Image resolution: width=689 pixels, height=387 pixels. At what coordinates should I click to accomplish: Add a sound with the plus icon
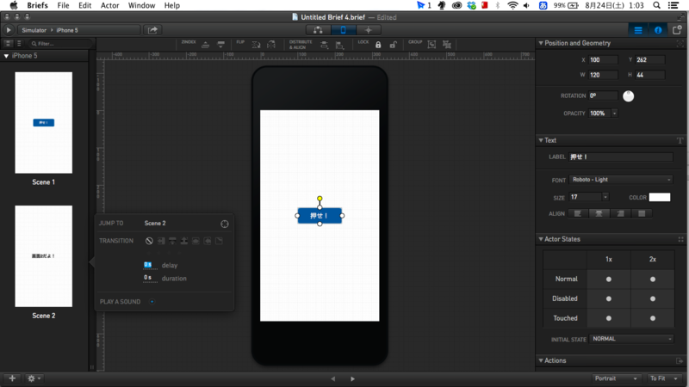pos(152,302)
